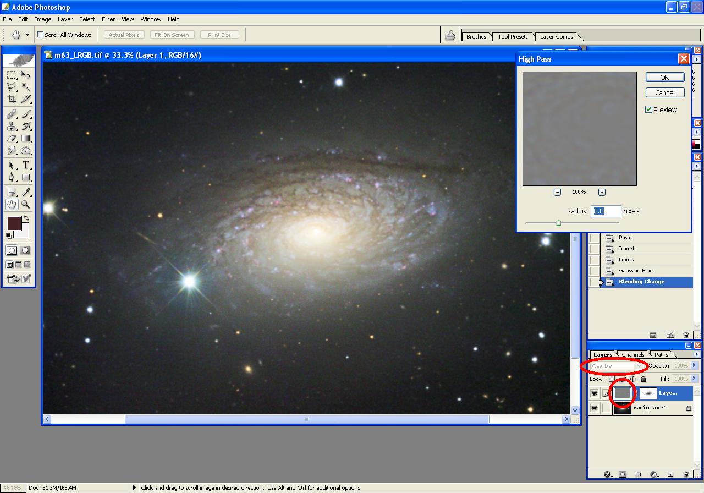
Task: Open the Filter menu
Action: (x=108, y=19)
